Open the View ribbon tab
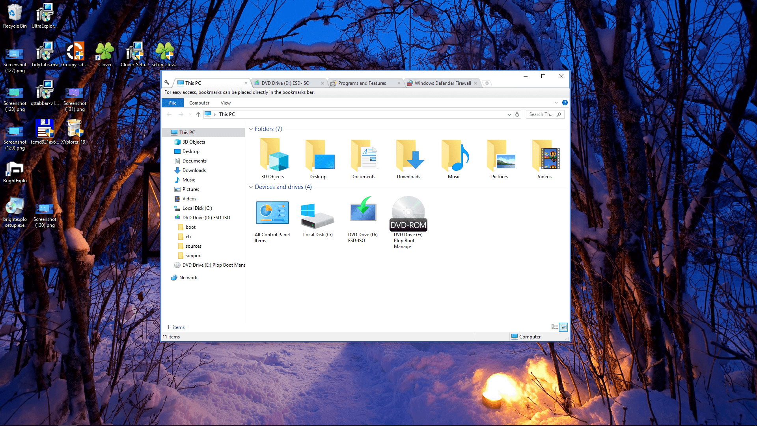757x426 pixels. coord(226,103)
